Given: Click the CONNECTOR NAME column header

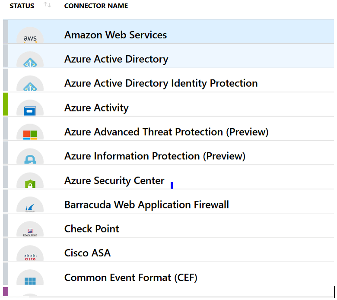Looking at the screenshot, I should pos(96,6).
